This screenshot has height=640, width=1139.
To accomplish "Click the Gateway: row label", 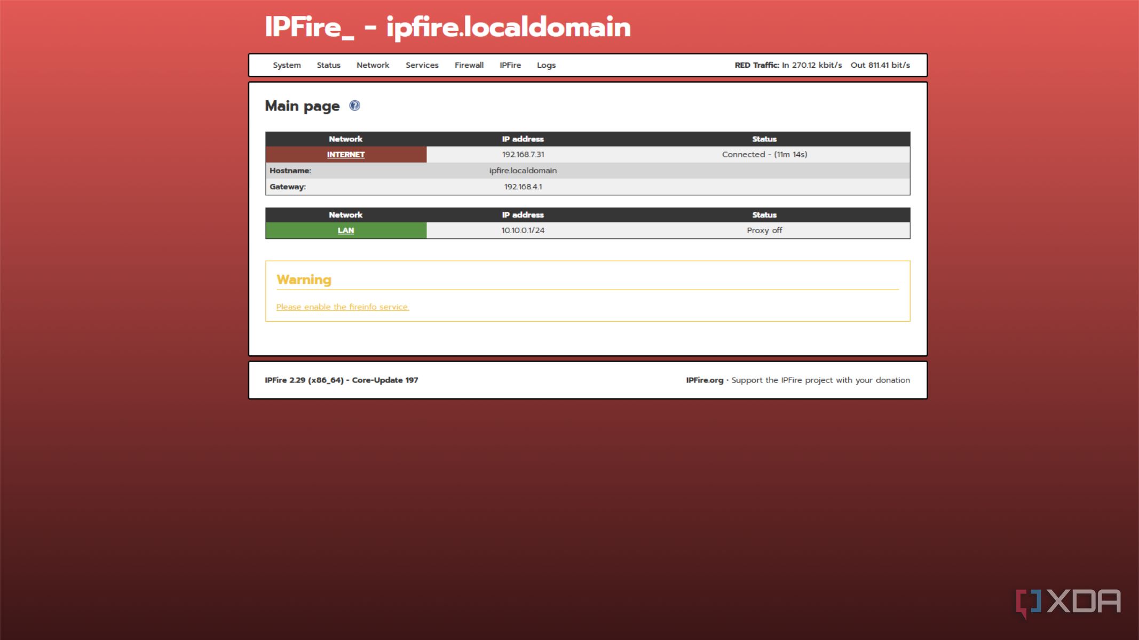I will pyautogui.click(x=287, y=187).
